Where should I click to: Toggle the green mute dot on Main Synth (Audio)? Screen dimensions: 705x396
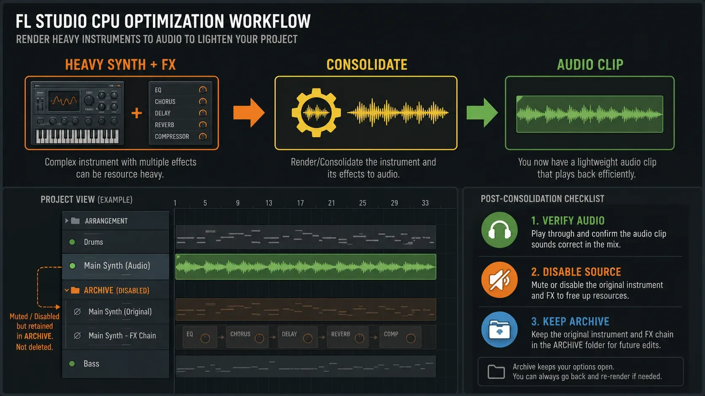[72, 266]
